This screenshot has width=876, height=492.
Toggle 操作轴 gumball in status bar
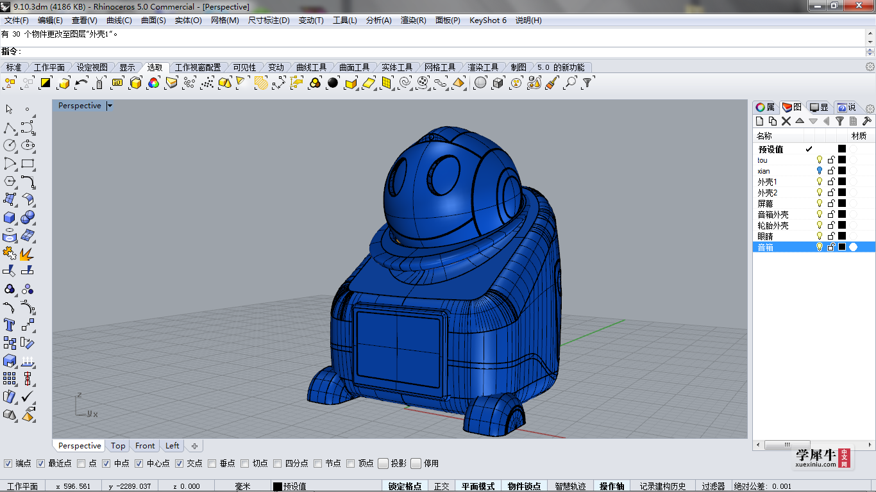(x=612, y=486)
